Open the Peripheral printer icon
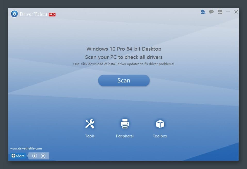 click(x=125, y=124)
